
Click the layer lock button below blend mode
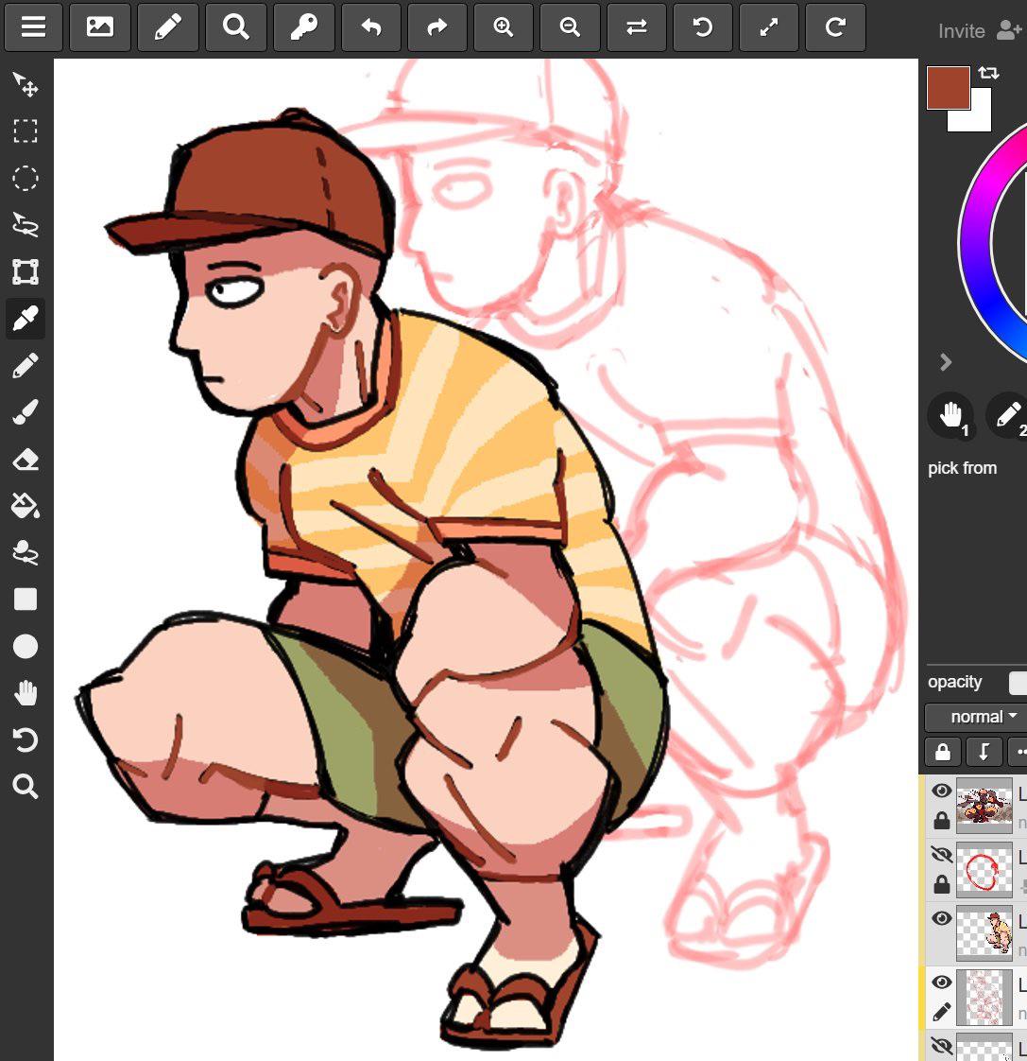point(942,752)
